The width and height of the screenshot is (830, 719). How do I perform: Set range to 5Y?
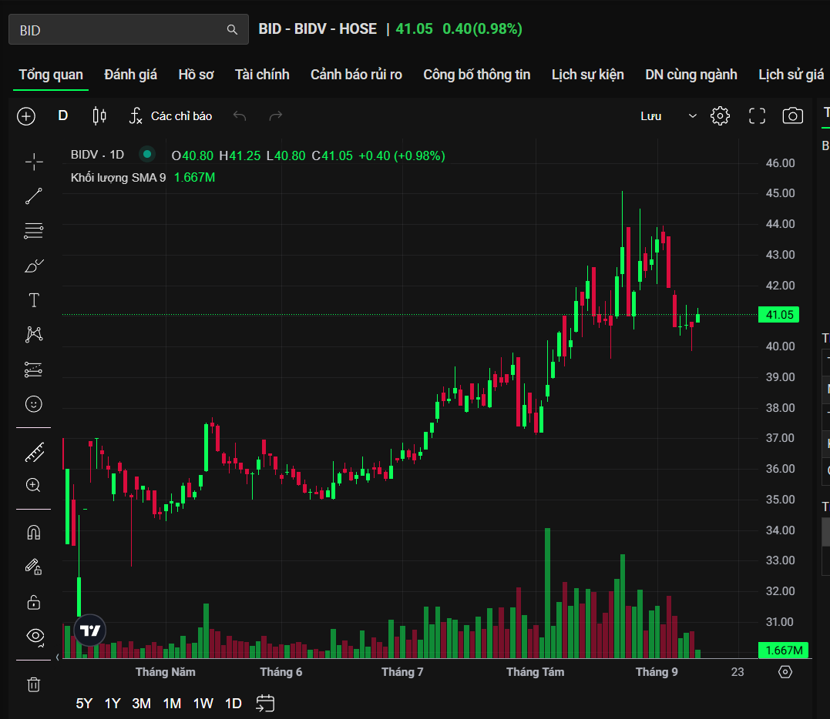84,704
